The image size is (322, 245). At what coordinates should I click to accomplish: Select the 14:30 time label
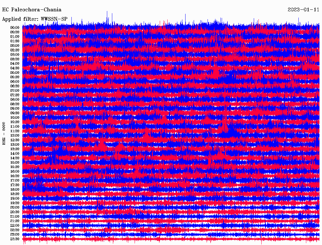[x=15, y=158]
